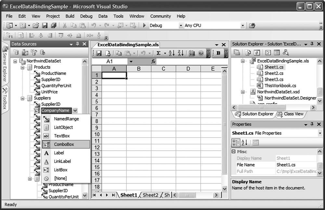This screenshot has width=325, height=210.
Task: Select the ExcelDataBindingSample.xls document tab
Action: (x=128, y=45)
